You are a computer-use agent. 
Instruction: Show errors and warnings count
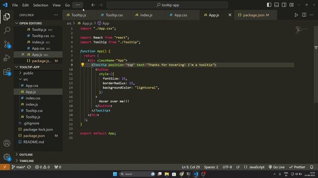[42, 167]
